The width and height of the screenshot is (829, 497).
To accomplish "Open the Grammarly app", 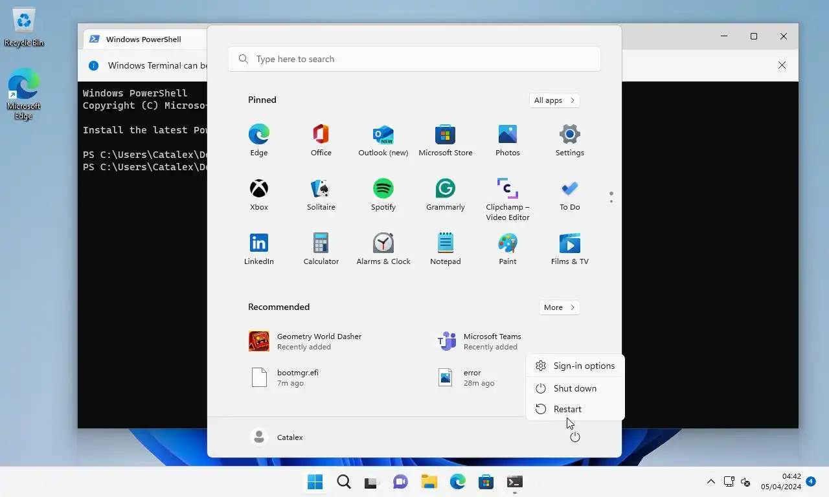I will (446, 194).
